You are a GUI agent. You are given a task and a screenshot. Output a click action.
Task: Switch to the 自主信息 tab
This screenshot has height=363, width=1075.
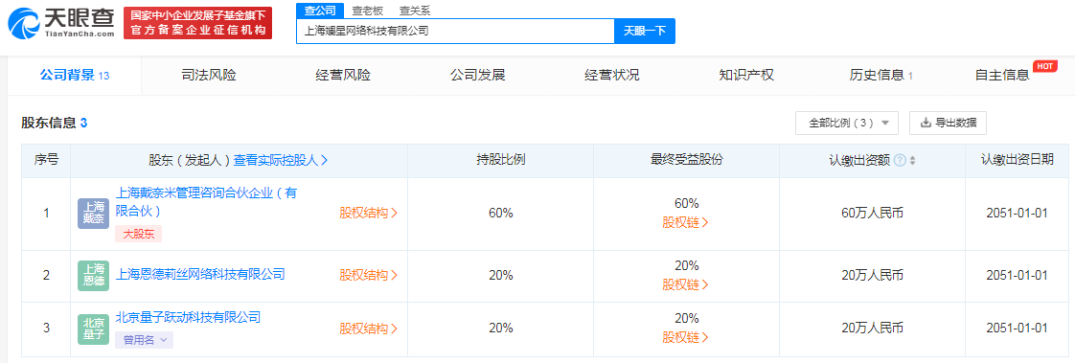(x=1001, y=76)
